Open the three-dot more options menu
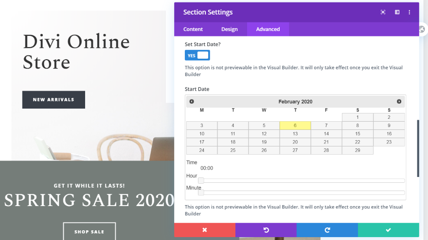This screenshot has height=240, width=428. 410,12
